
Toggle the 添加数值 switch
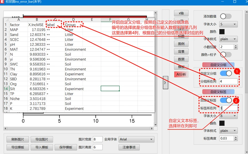[225, 16]
